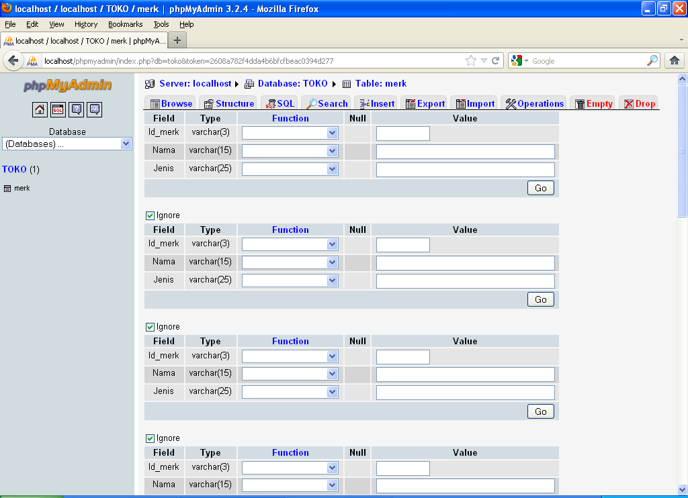Open phpMyAdmin home via house icon
688x498 pixels.
(x=39, y=109)
